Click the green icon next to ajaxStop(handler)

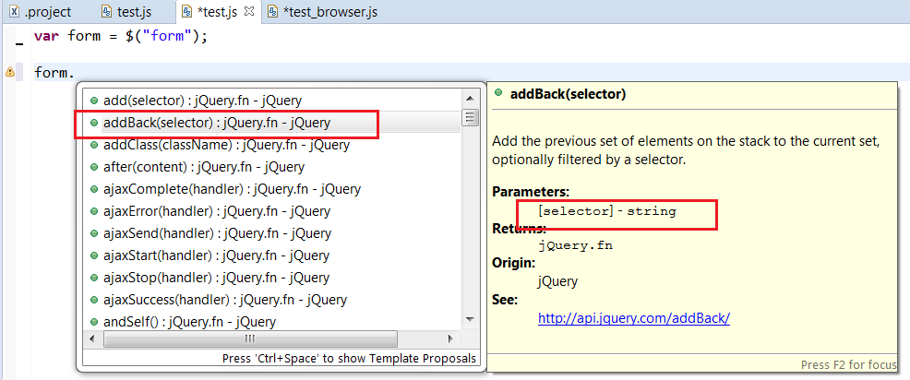point(94,278)
